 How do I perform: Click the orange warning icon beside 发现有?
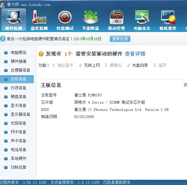pyautogui.click(x=41, y=54)
